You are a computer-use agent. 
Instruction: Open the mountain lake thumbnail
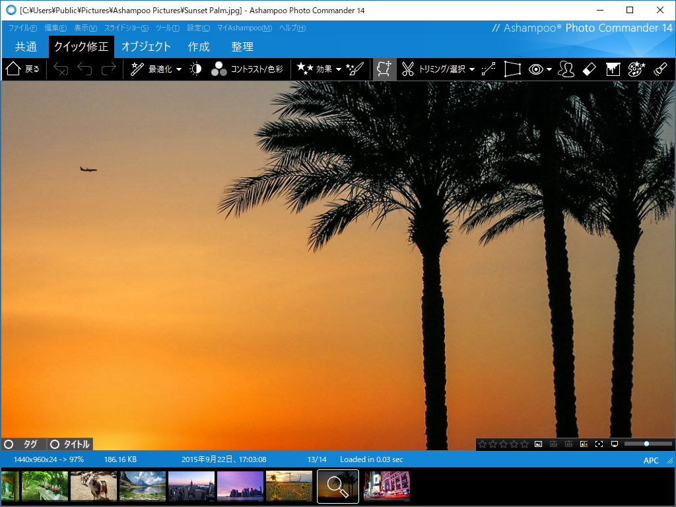click(x=143, y=486)
